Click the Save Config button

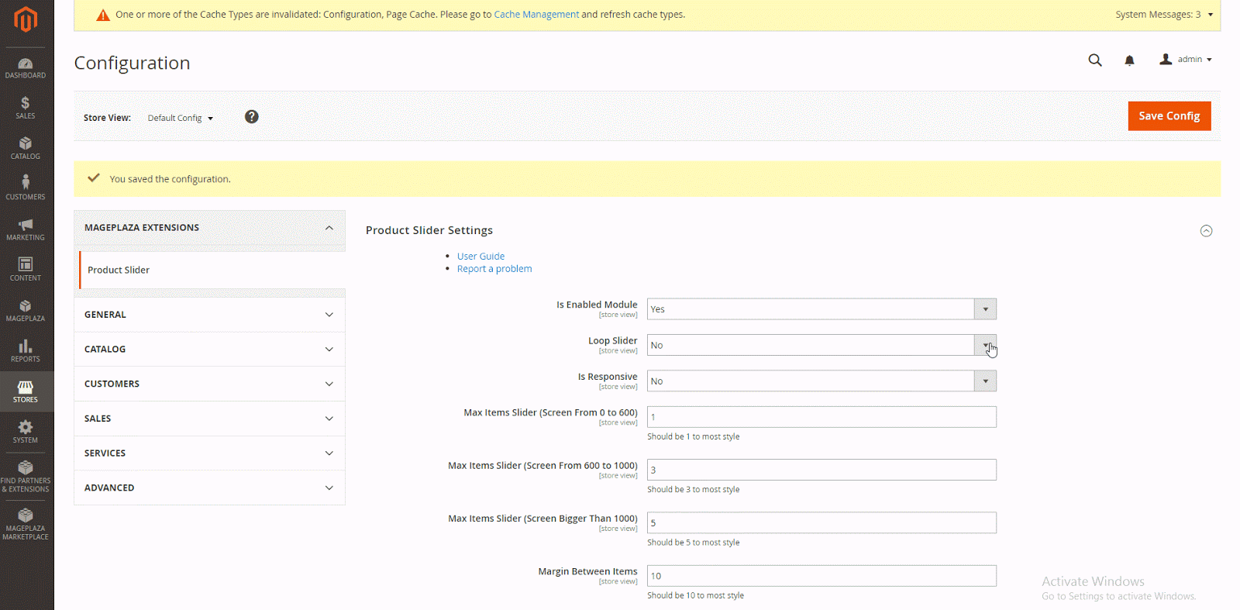[1169, 116]
